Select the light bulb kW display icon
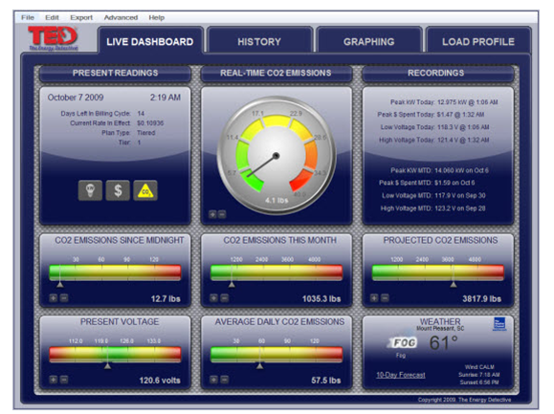 [x=90, y=190]
